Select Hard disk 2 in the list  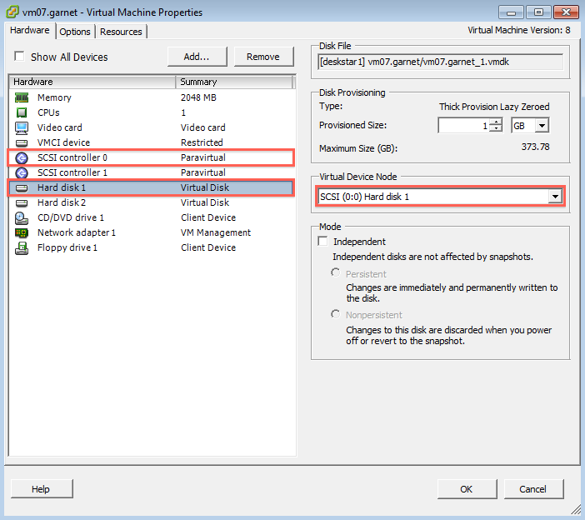(152, 202)
